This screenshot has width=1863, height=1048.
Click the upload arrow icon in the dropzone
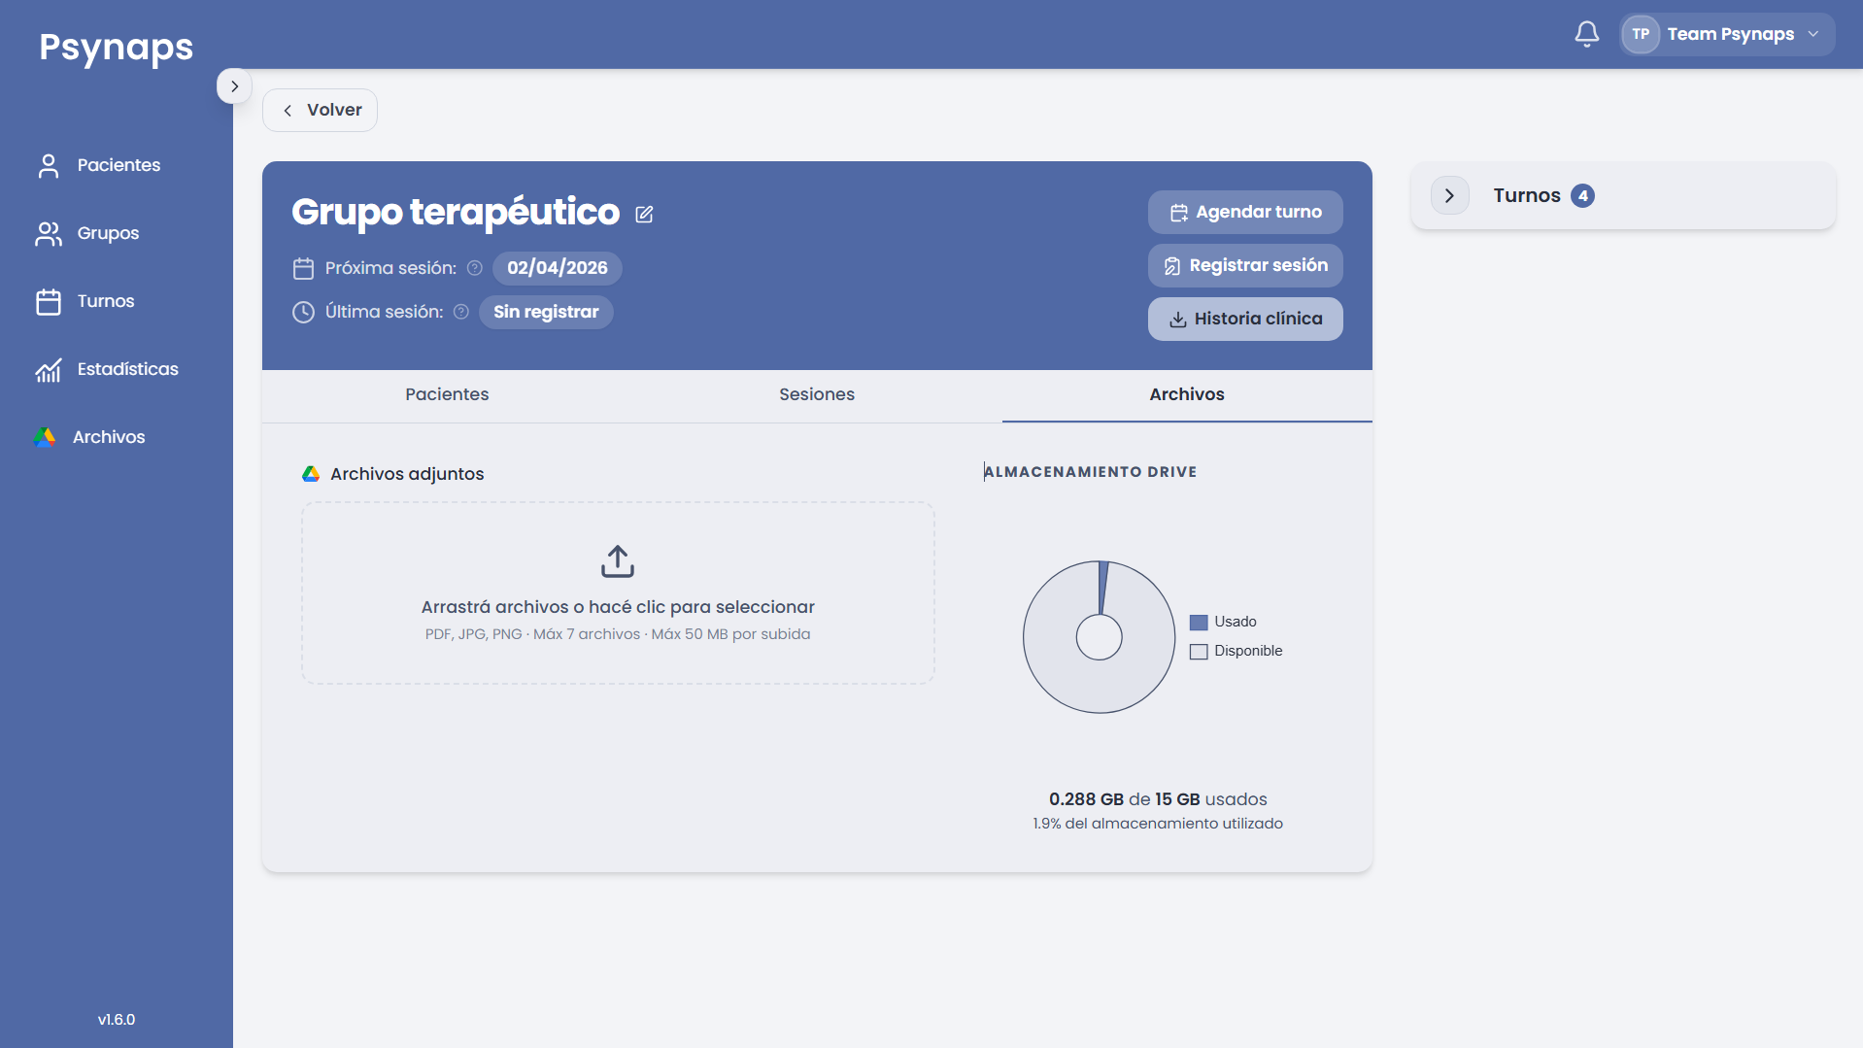point(618,561)
